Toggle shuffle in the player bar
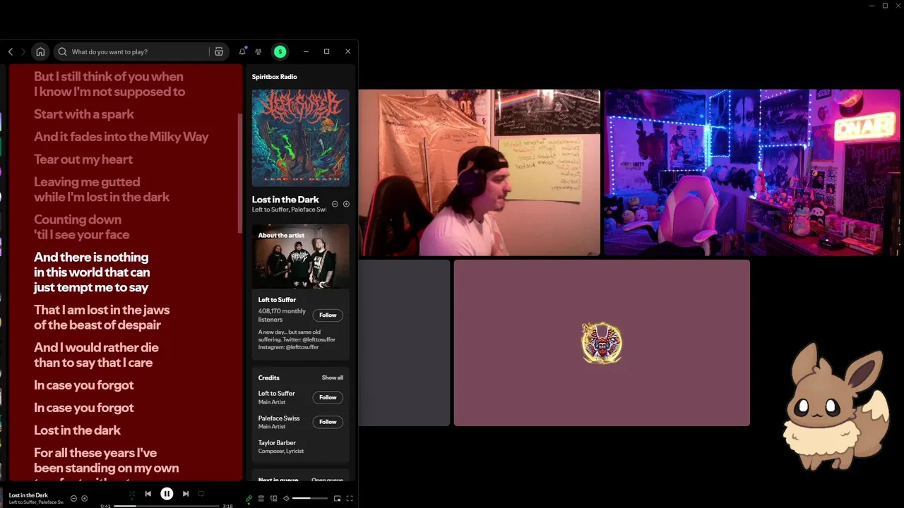 (x=132, y=494)
